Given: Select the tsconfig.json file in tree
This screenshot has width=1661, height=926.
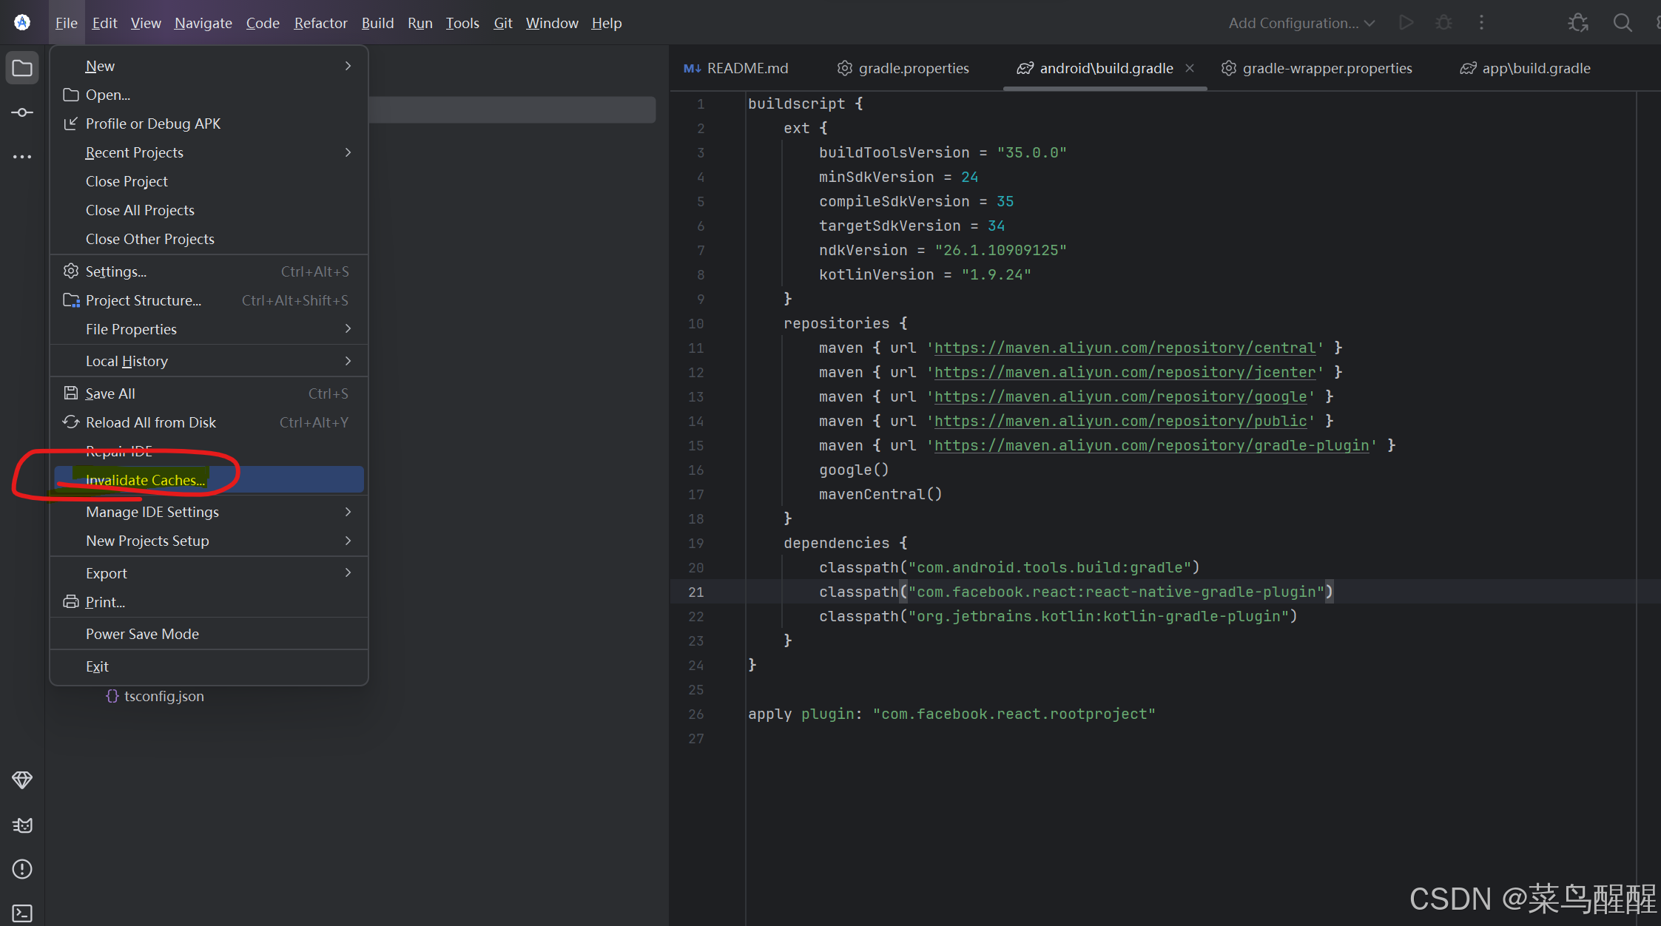Looking at the screenshot, I should click(164, 696).
